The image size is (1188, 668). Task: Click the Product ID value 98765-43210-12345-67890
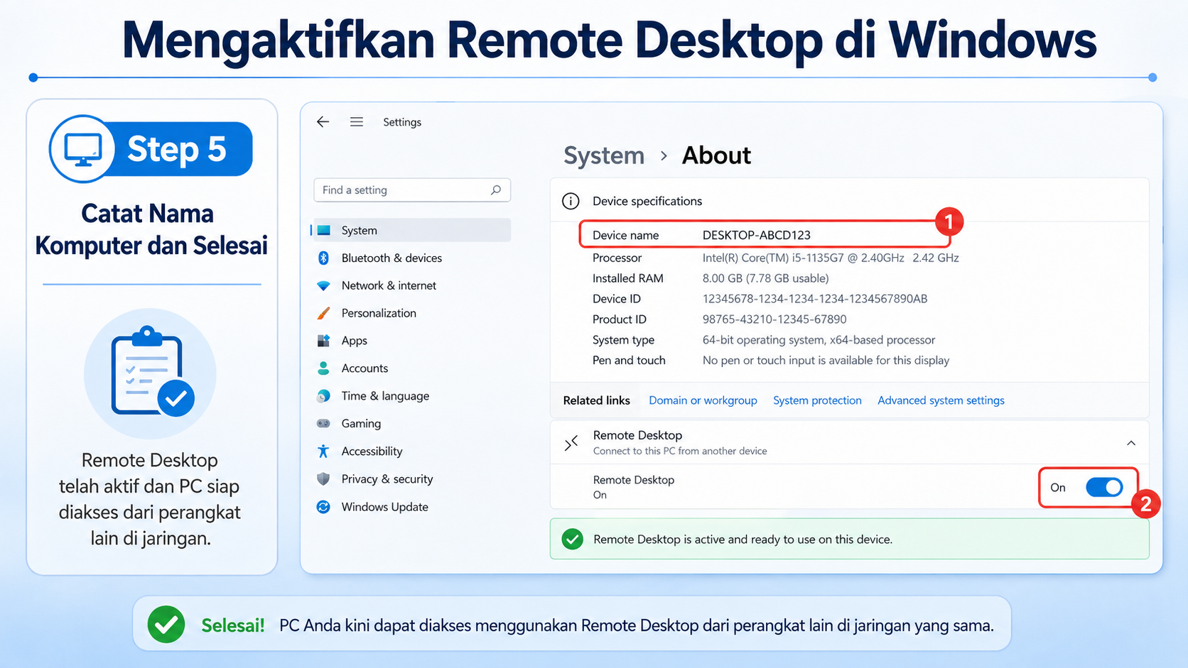(774, 319)
